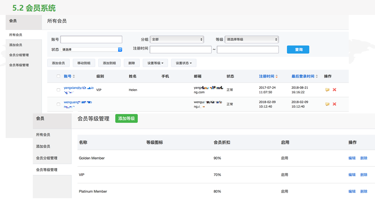Click the blue 查询 search button
Viewport: 375px width, 201px height.
coord(298,50)
